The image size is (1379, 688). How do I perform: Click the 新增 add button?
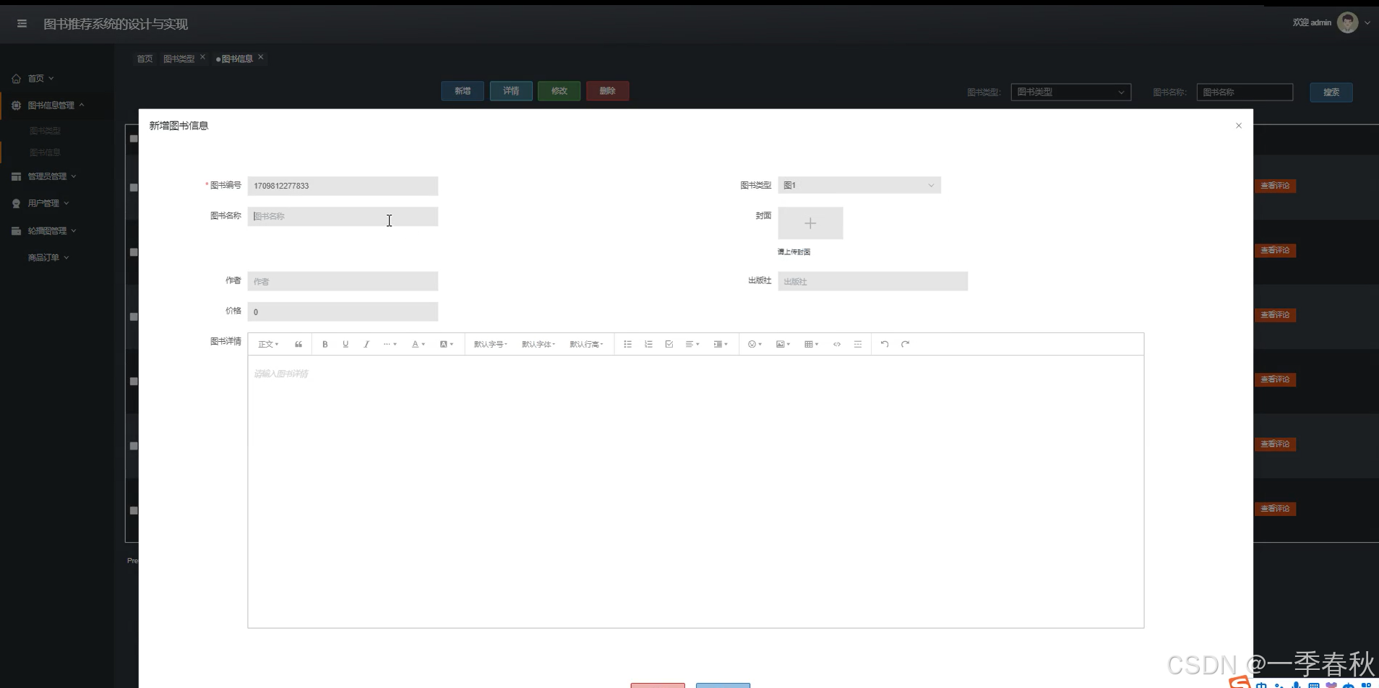point(463,91)
